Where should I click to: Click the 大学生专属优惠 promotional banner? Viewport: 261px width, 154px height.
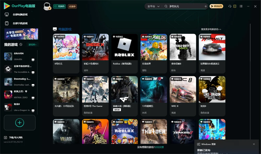[x=21, y=34]
